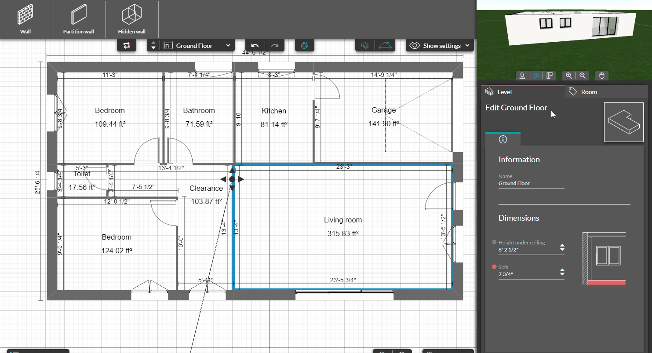This screenshot has height=353, width=652.
Task: Toggle 3D orbit view mode
Action: click(535, 75)
